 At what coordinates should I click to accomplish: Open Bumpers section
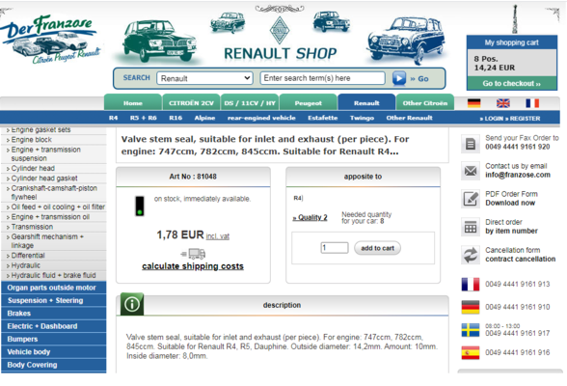point(54,339)
